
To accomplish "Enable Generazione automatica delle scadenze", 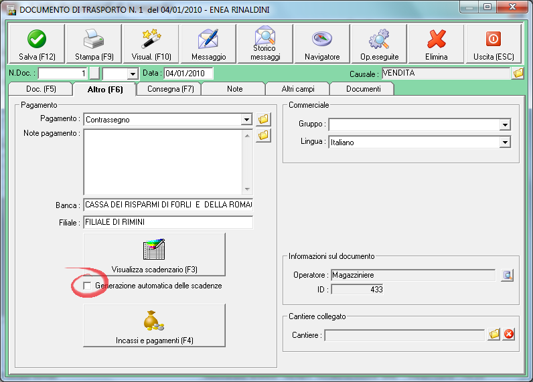I will click(x=87, y=286).
